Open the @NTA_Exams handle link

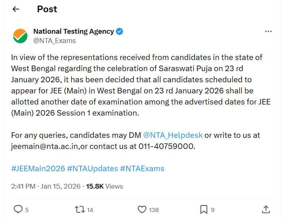pos(54,41)
